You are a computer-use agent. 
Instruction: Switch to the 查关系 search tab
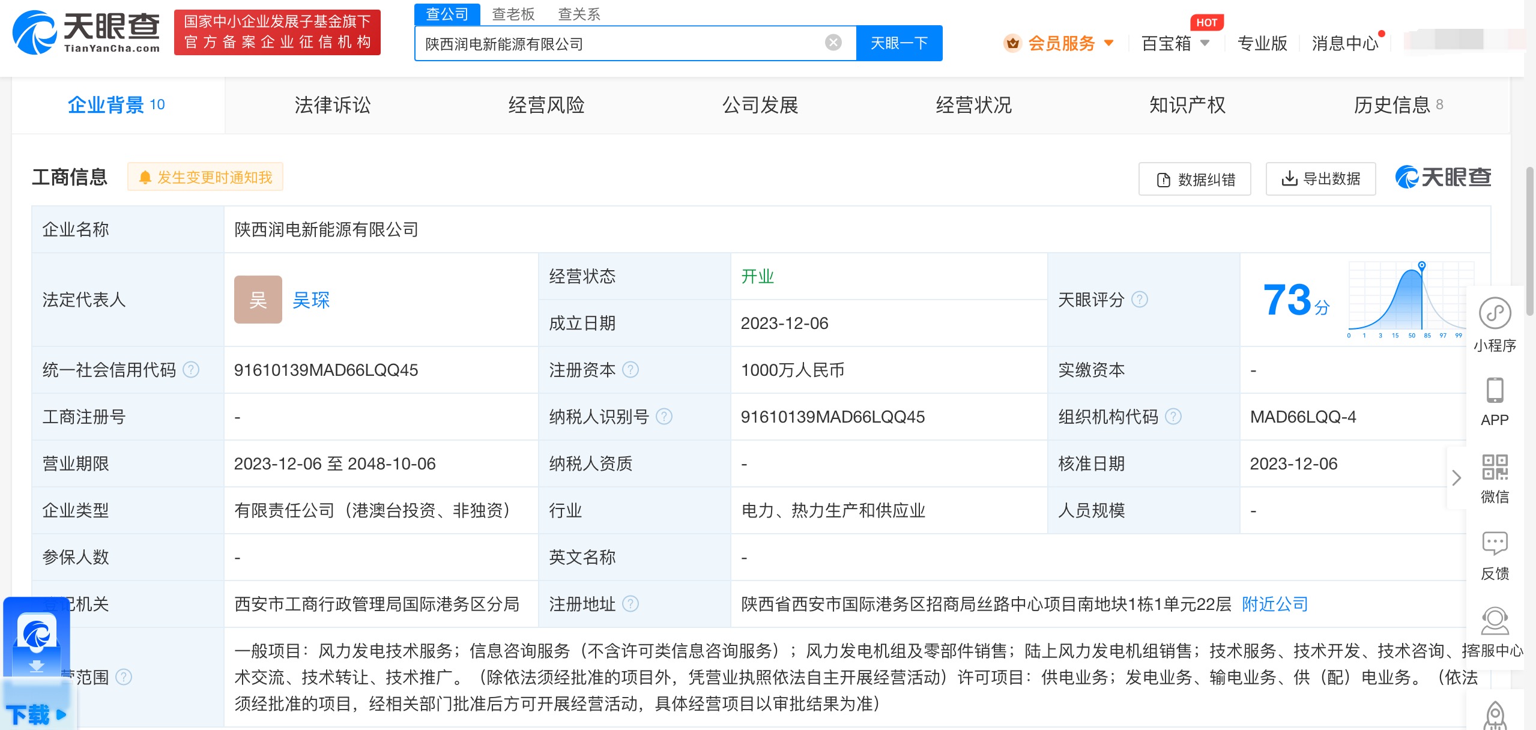[x=579, y=14]
